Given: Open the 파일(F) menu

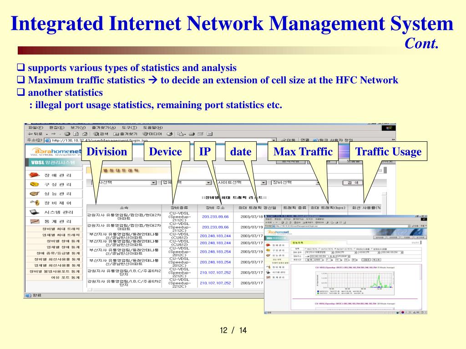Looking at the screenshot, I should (x=35, y=128).
